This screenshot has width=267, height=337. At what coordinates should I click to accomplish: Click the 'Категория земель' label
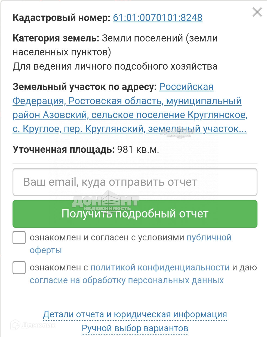coord(56,38)
